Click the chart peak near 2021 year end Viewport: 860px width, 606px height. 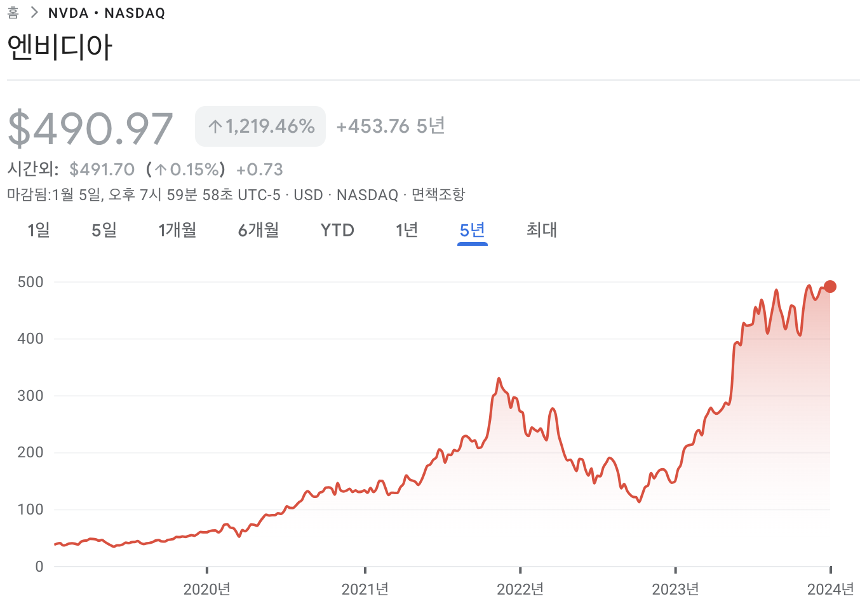500,378
